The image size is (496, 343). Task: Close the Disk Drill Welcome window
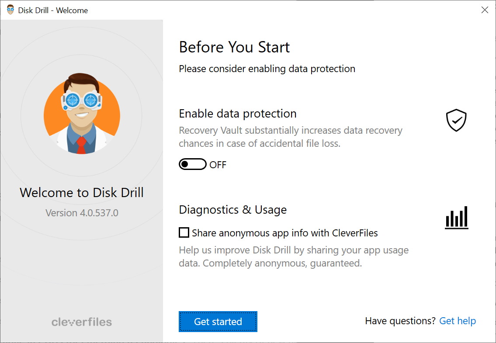click(485, 10)
